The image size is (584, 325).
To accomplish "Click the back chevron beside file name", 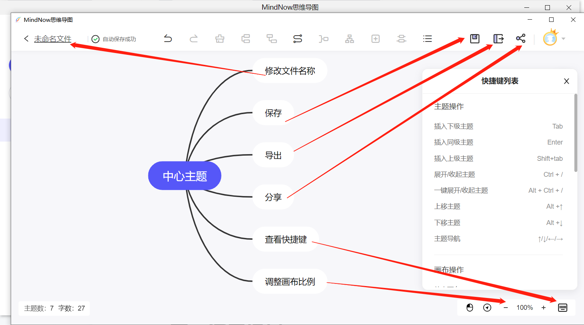I will pyautogui.click(x=26, y=39).
